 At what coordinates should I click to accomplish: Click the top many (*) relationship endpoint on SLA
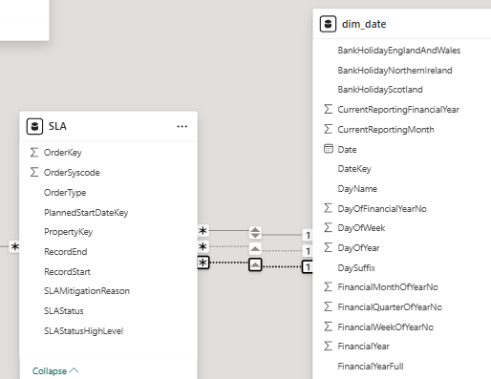click(x=203, y=231)
